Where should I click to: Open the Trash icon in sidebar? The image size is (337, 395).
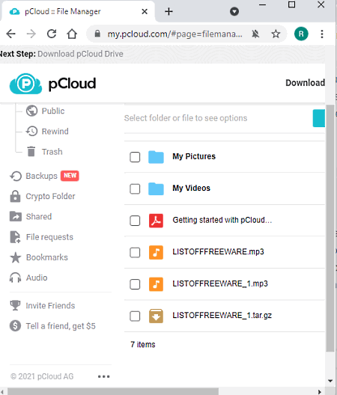tap(31, 151)
